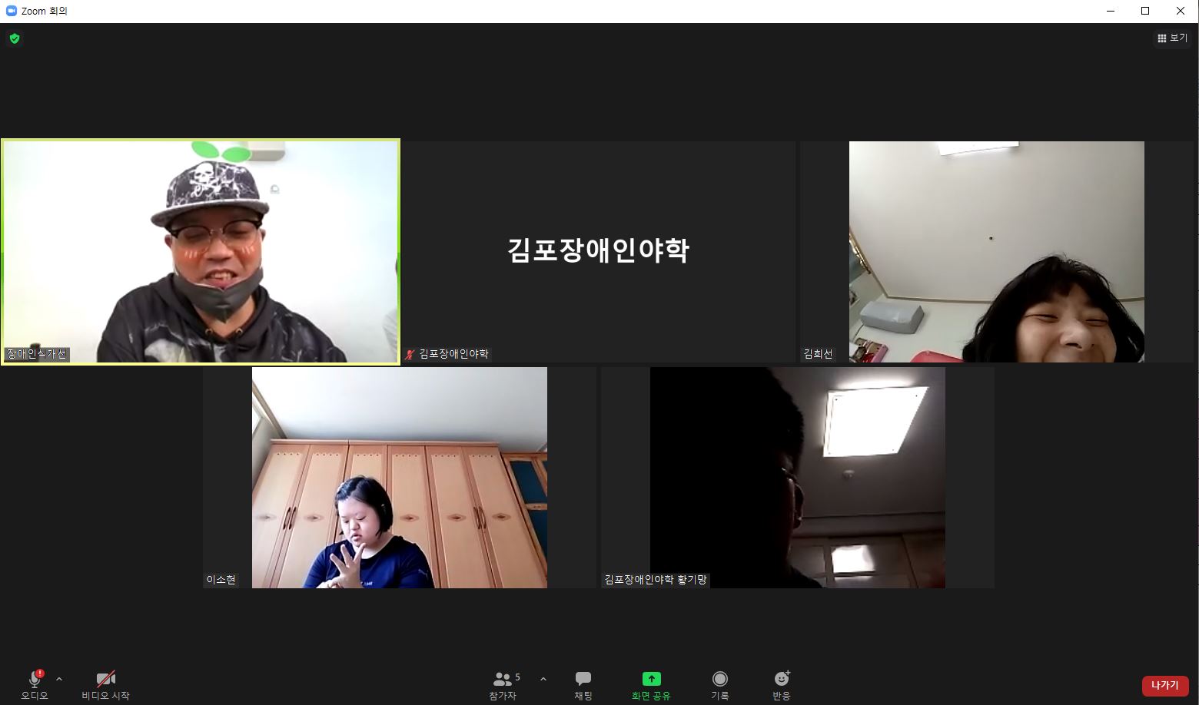Image resolution: width=1199 pixels, height=705 pixels.
Task: Select the 이소현 video tile
Action: [400, 478]
